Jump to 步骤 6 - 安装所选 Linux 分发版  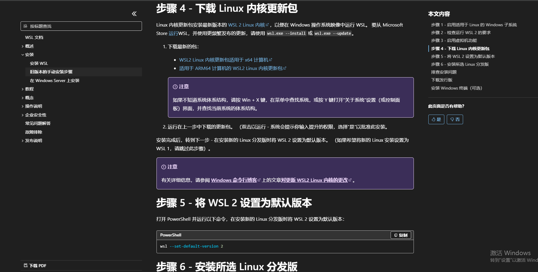(x=460, y=64)
